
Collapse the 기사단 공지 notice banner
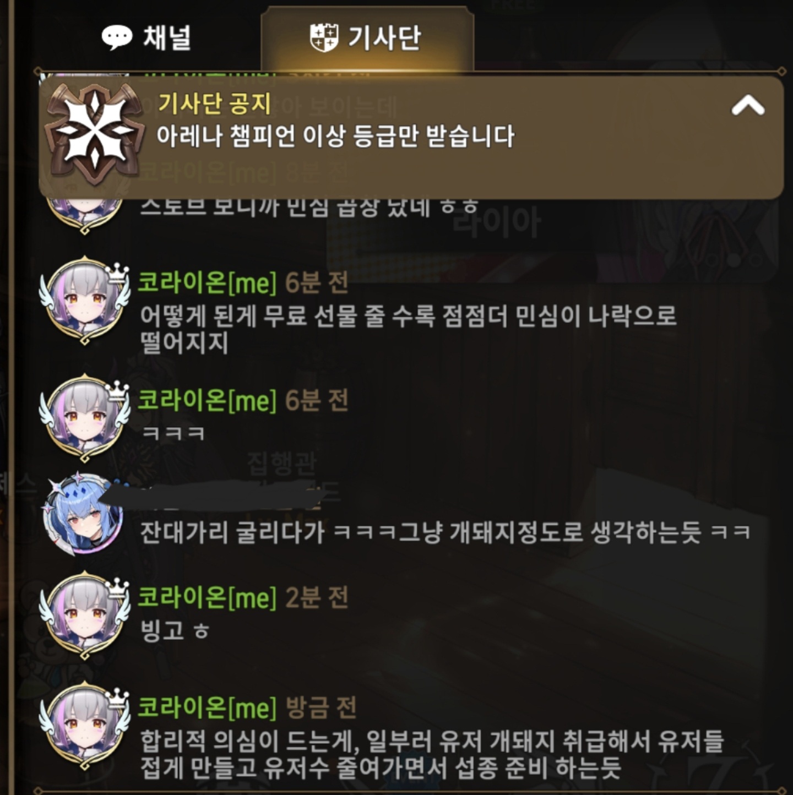(747, 105)
